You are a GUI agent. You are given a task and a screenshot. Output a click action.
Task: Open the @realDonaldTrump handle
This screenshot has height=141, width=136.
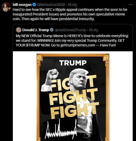tap(70, 30)
